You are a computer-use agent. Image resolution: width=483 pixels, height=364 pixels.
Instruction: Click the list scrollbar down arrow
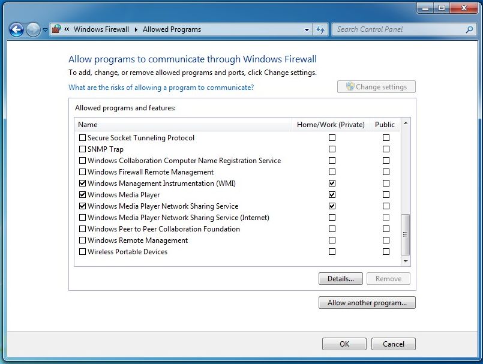(406, 261)
